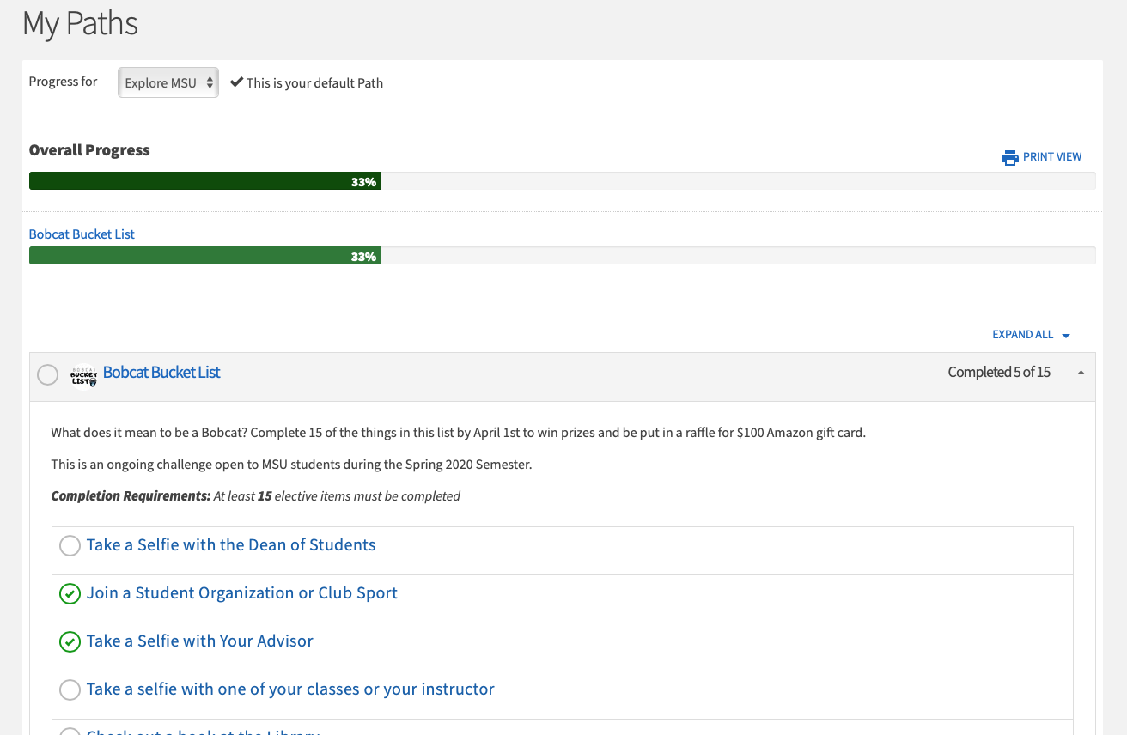Toggle the Dean of Students selfie completion circle
Viewport: 1127px width, 735px height.
click(x=70, y=546)
